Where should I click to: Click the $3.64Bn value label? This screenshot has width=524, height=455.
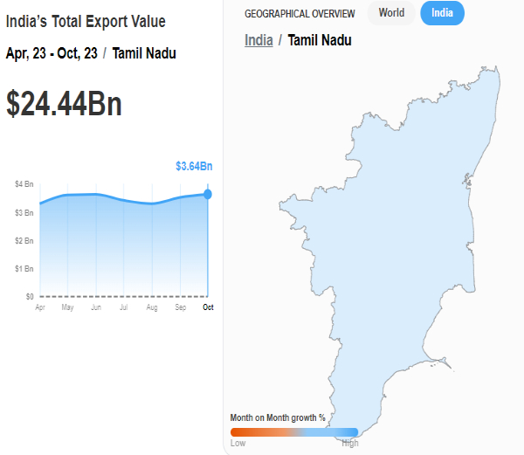pyautogui.click(x=193, y=166)
